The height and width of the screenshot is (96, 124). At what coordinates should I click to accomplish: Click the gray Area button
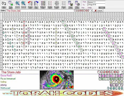[102, 8]
